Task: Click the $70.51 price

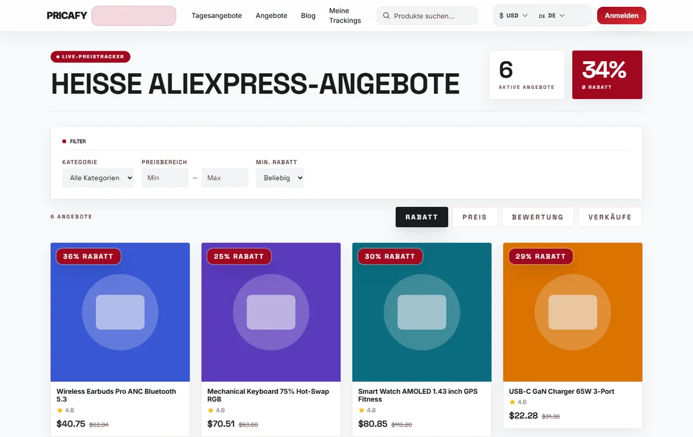Action: (x=221, y=424)
